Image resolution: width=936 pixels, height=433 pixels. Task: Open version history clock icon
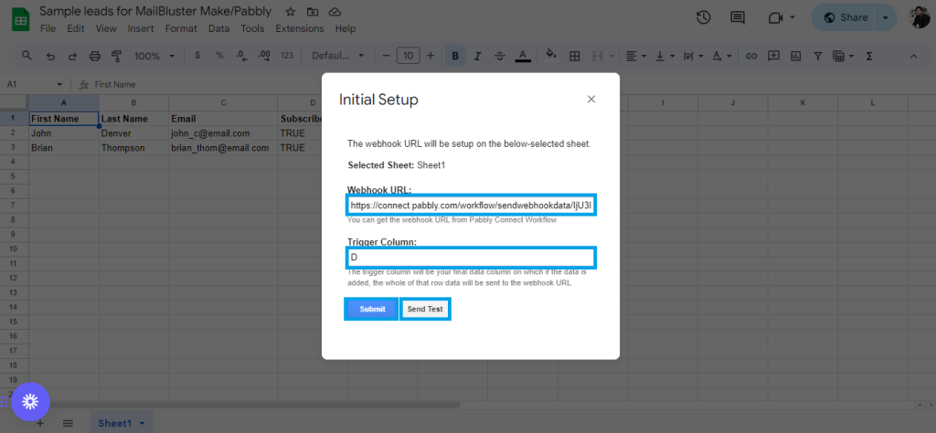[x=703, y=18]
